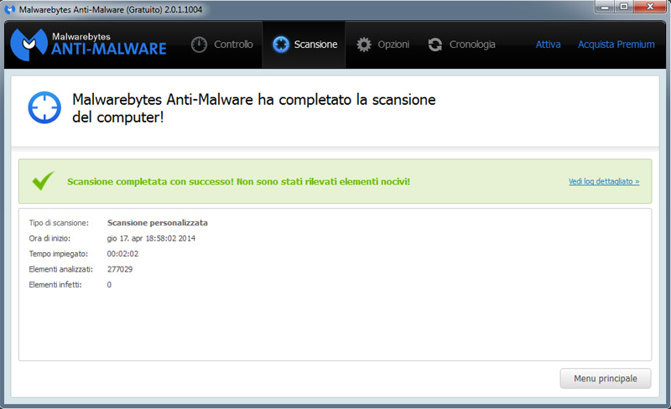Click the 'Scansione personalizzata' value

pos(158,223)
